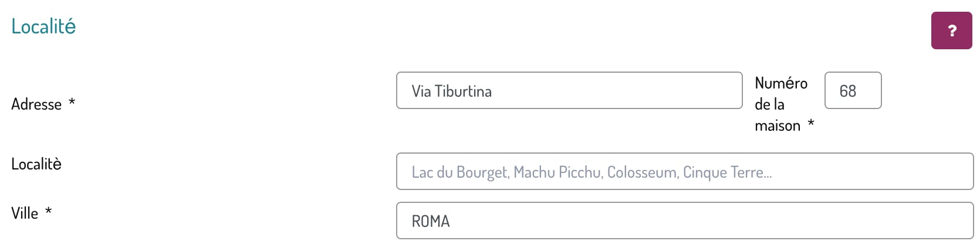Click the Machu Picchu placeholder text
Viewport: 980px width, 251px height.
pyautogui.click(x=559, y=172)
